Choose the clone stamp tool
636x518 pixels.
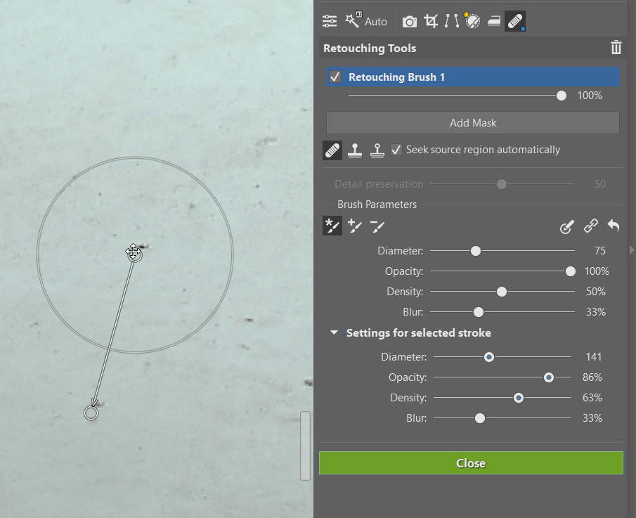(x=356, y=150)
